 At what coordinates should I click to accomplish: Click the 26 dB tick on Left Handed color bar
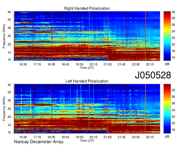173,103
